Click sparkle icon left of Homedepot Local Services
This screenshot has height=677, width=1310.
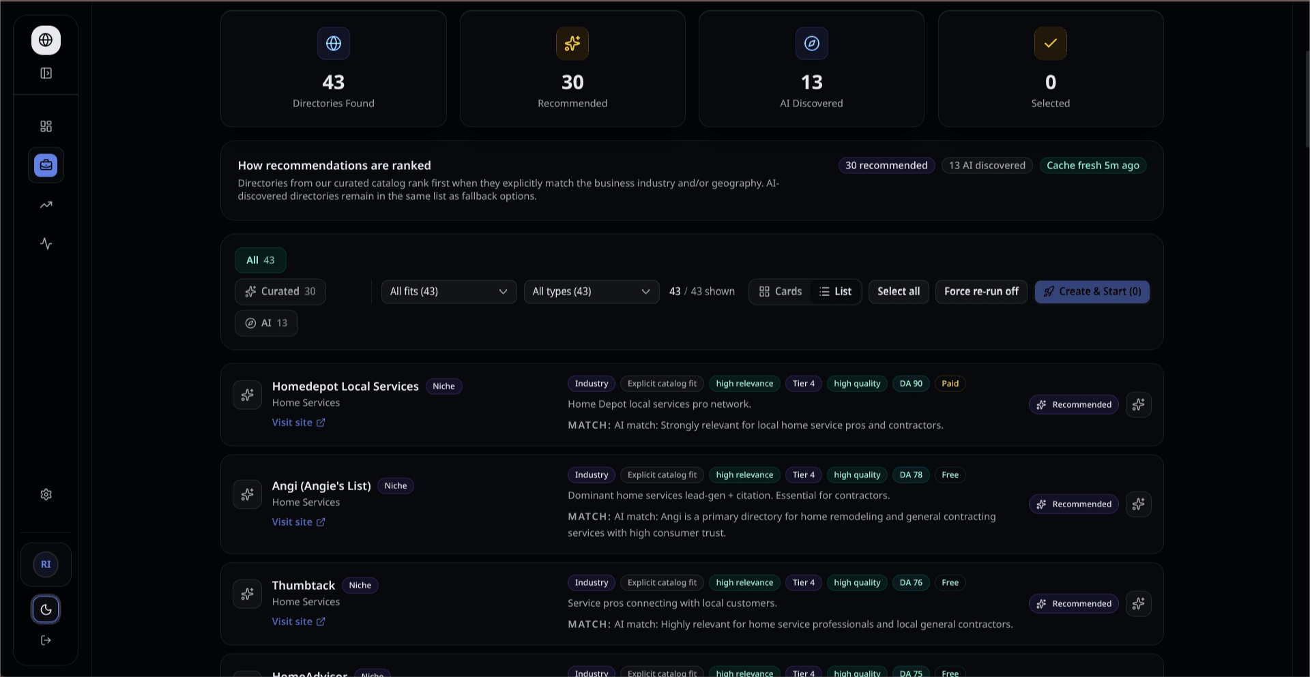(247, 395)
